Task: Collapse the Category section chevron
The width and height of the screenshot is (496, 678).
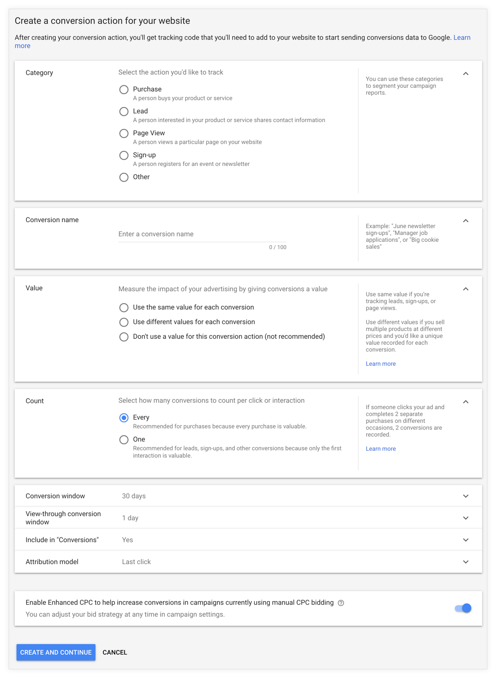Action: click(466, 74)
